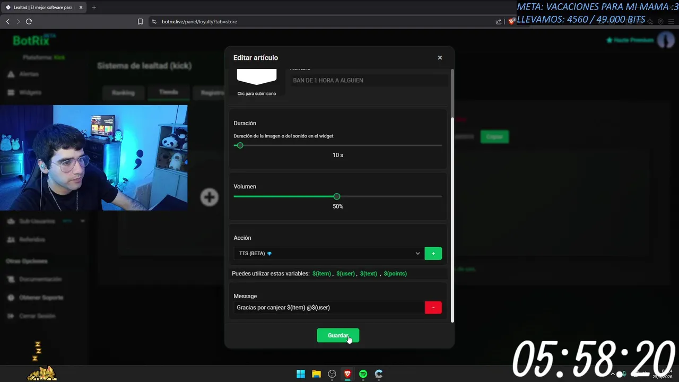Click the Volumen slider handle
Image resolution: width=679 pixels, height=382 pixels.
(x=337, y=196)
